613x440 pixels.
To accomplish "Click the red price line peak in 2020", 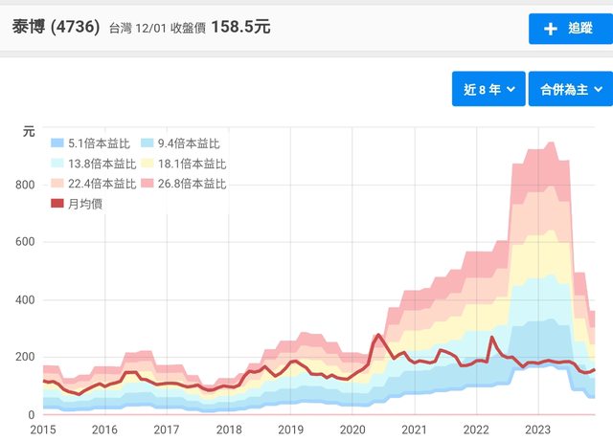I will tap(377, 335).
